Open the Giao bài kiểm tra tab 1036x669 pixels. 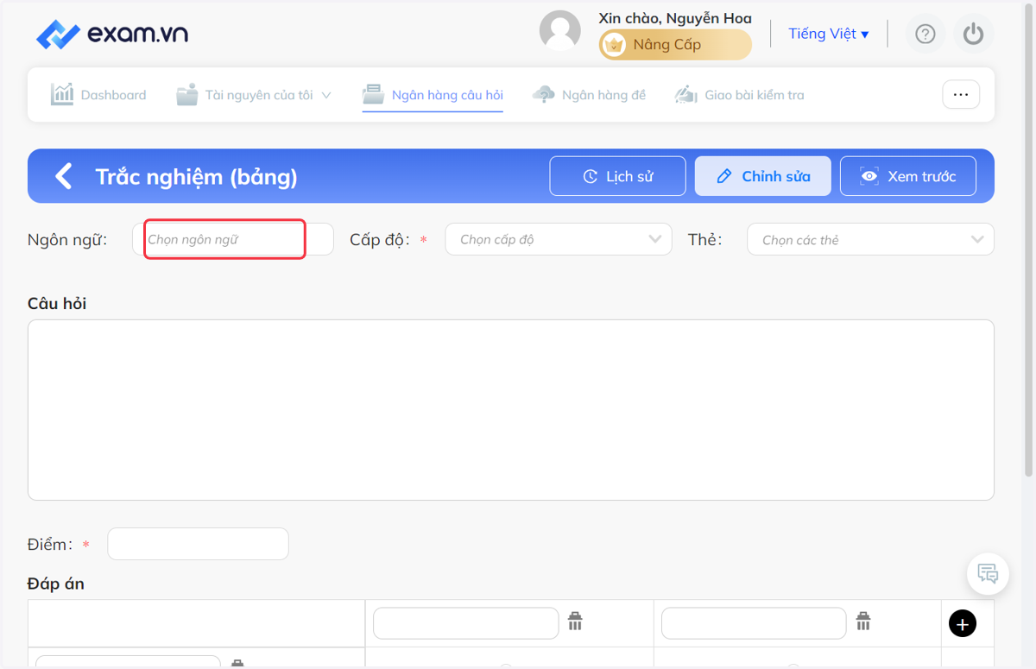pos(740,95)
